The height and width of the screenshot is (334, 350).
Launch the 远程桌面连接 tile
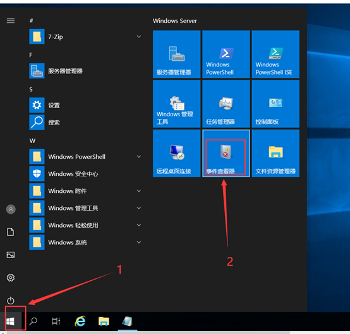click(x=176, y=153)
